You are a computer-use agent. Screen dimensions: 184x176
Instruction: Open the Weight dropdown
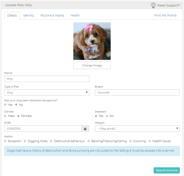tap(137, 129)
